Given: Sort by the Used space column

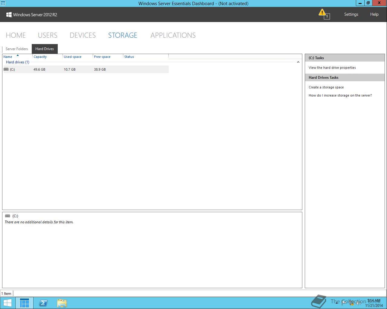Looking at the screenshot, I should click(78, 57).
